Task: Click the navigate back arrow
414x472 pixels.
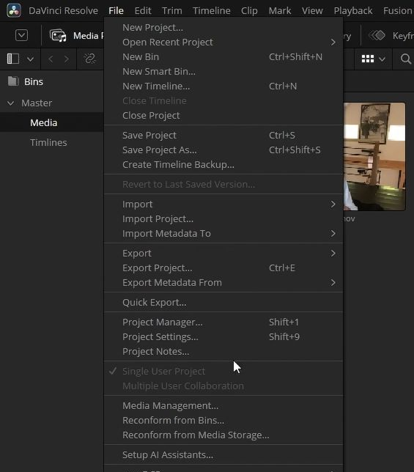Action: click(51, 59)
